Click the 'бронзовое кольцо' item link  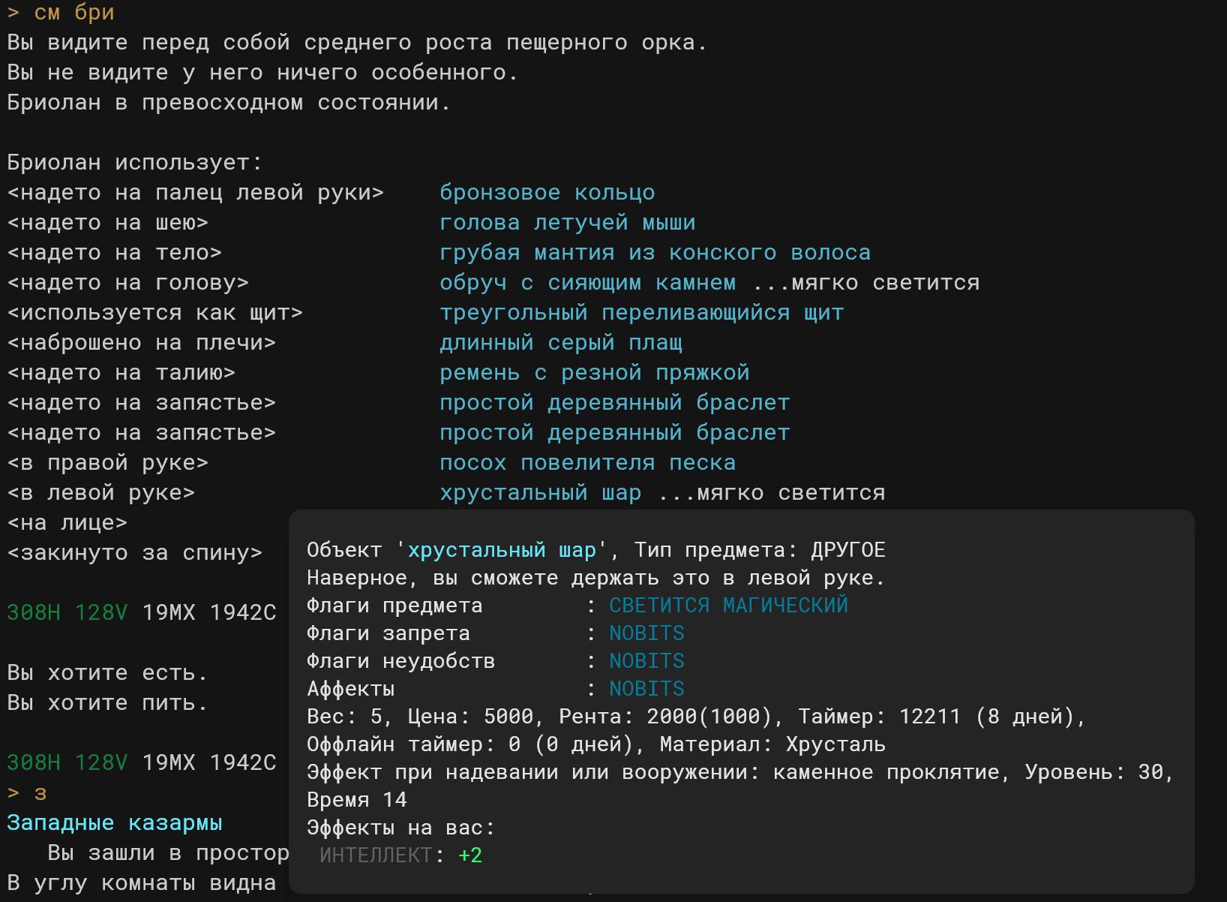pos(547,193)
